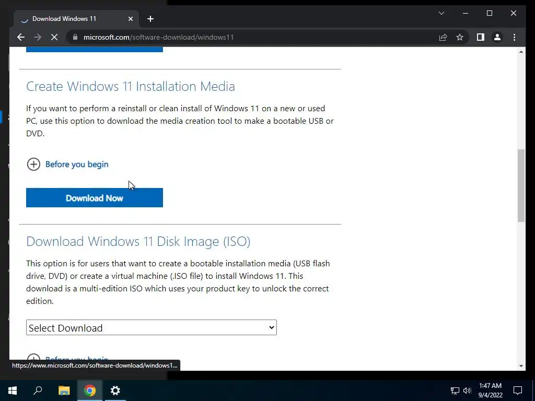Open the Select Download dropdown
The image size is (535, 401).
coord(152,327)
